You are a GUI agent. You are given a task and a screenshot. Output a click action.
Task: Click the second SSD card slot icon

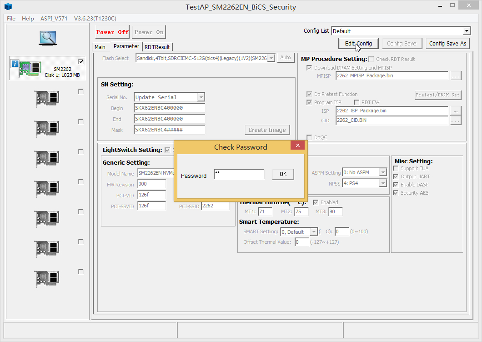pos(47,99)
